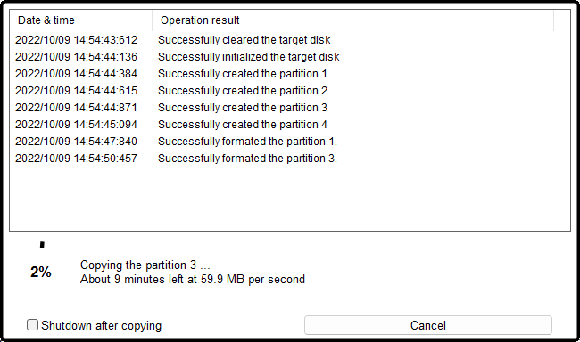Click the 2% progress percentage label
This screenshot has height=342, width=580.
point(41,273)
